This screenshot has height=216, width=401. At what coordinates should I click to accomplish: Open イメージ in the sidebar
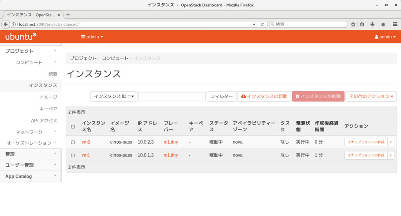(x=48, y=97)
